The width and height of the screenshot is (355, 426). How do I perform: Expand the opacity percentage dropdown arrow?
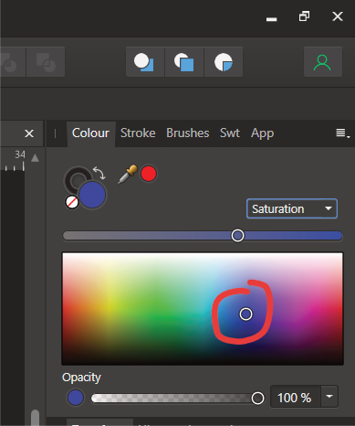(x=329, y=397)
